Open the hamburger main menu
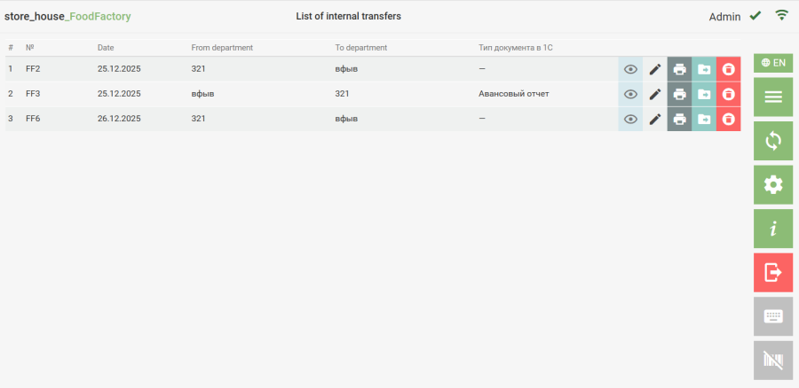This screenshot has height=388, width=799. click(772, 97)
